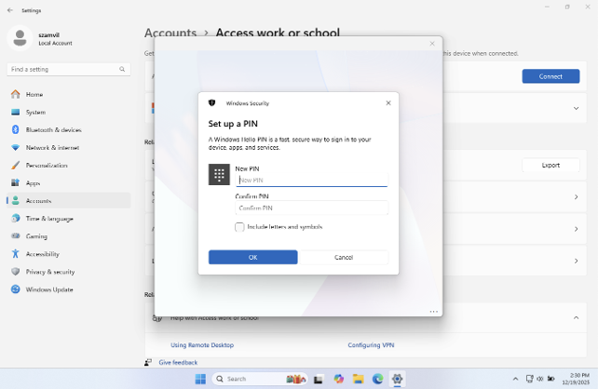
Task: Launch Microsoft Edge from the taskbar
Action: [378, 379]
